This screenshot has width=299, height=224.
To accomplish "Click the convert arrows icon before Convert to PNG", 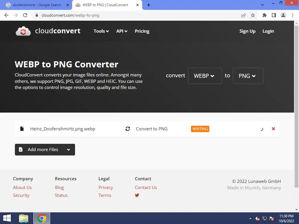I will (128, 129).
